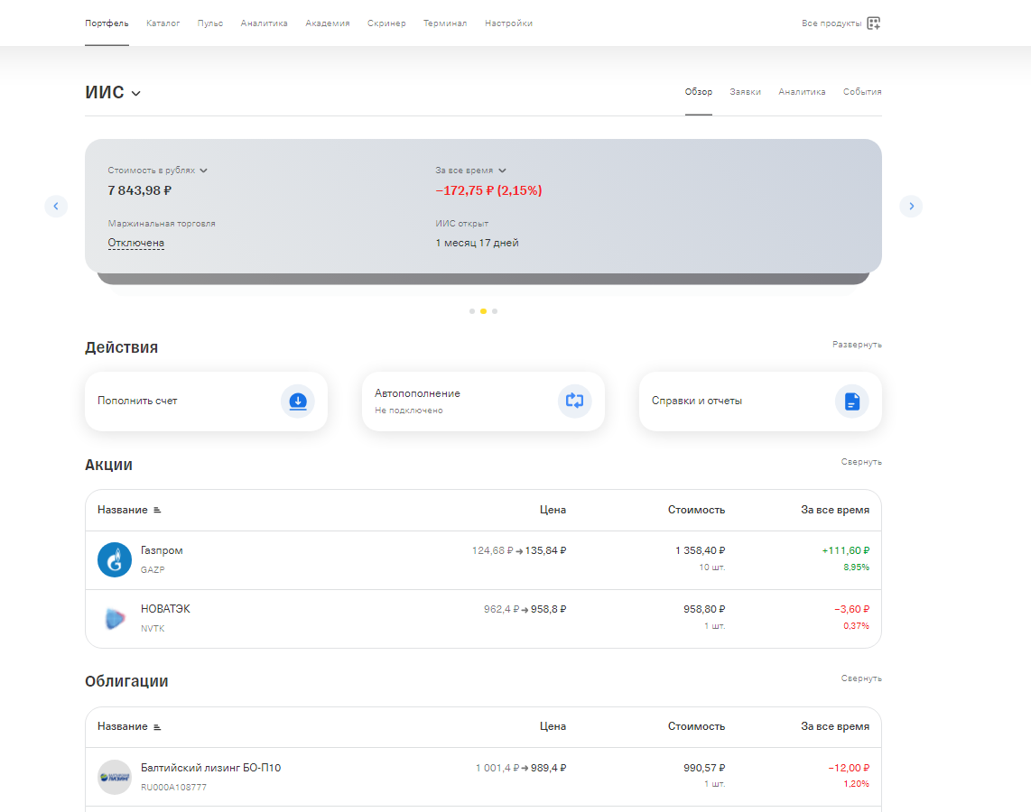Click НОВАТЭК loss −3,60 ₽
Image resolution: width=1031 pixels, height=812 pixels.
851,609
